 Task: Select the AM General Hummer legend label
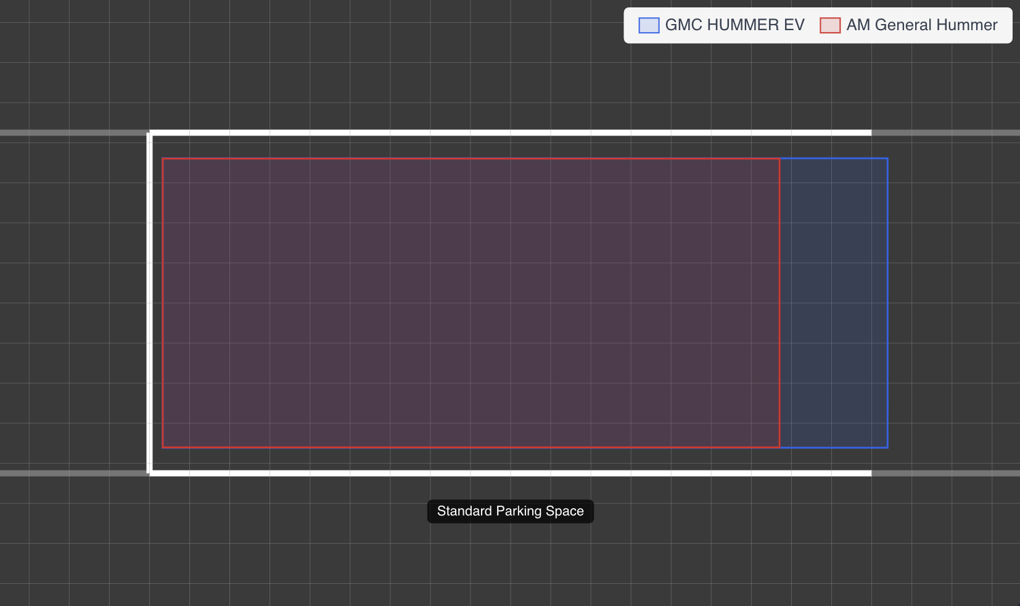tap(921, 25)
